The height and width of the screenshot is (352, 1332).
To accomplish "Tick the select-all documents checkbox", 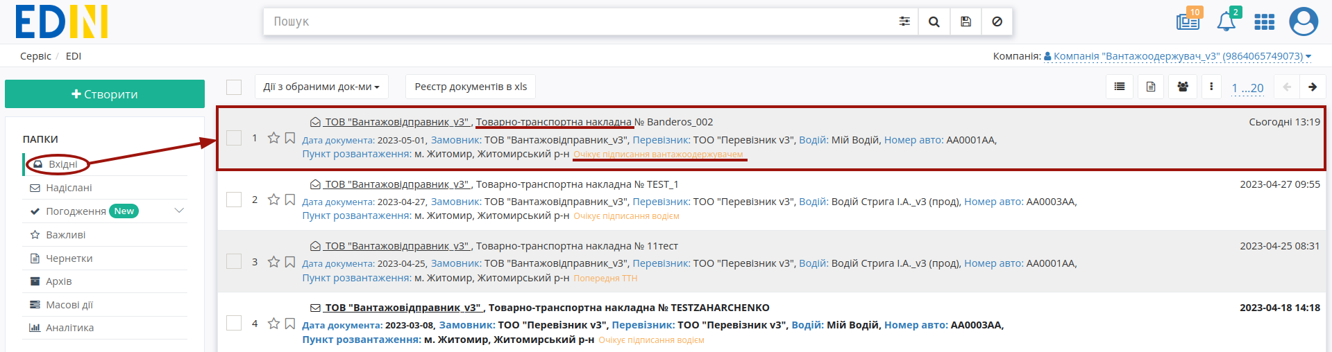I will 234,87.
